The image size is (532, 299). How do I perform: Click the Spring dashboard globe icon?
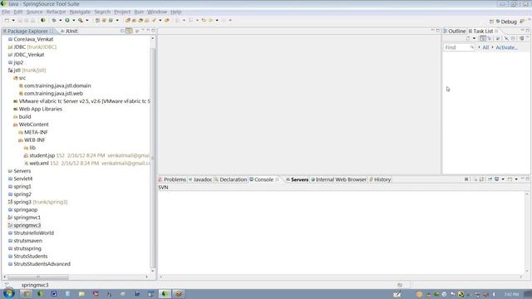click(42, 20)
